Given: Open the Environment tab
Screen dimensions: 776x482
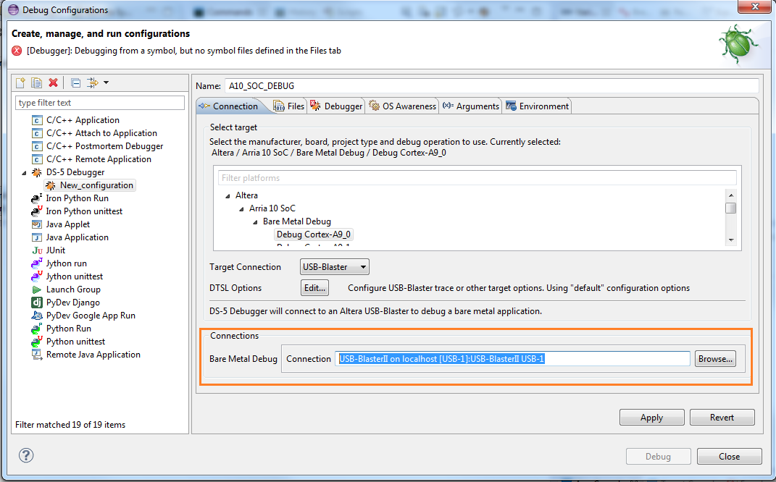Looking at the screenshot, I should 537,106.
